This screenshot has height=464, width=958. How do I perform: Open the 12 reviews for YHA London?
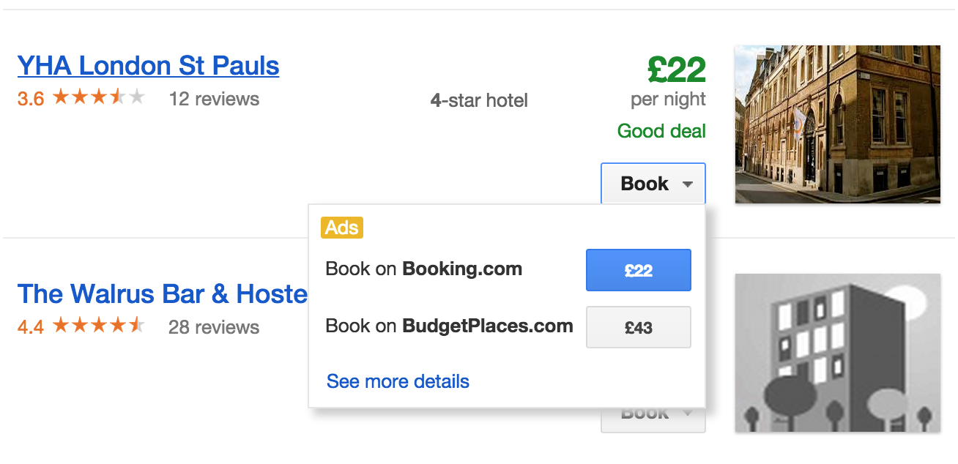[x=214, y=99]
